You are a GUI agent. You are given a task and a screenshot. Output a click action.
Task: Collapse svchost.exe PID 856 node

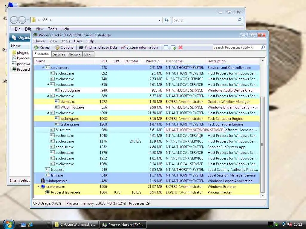point(48,84)
